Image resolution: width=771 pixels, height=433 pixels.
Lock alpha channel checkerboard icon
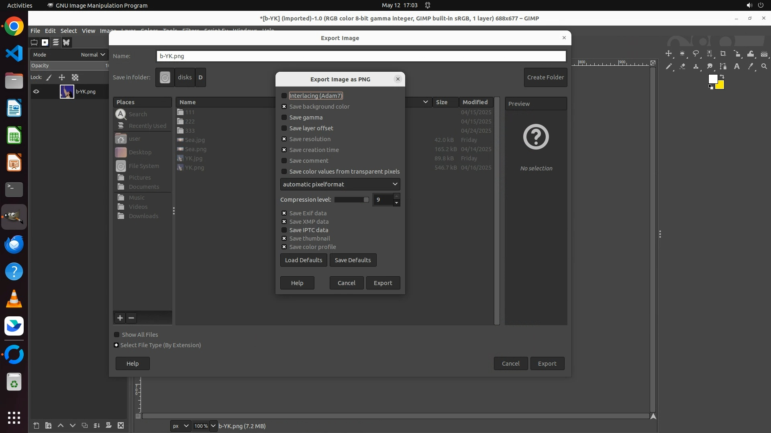click(x=75, y=77)
